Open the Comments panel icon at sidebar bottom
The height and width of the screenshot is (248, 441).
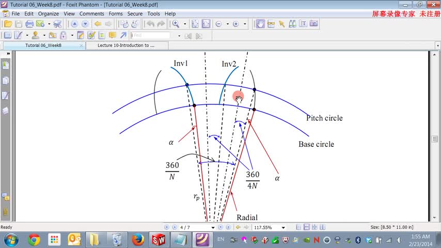point(6,197)
